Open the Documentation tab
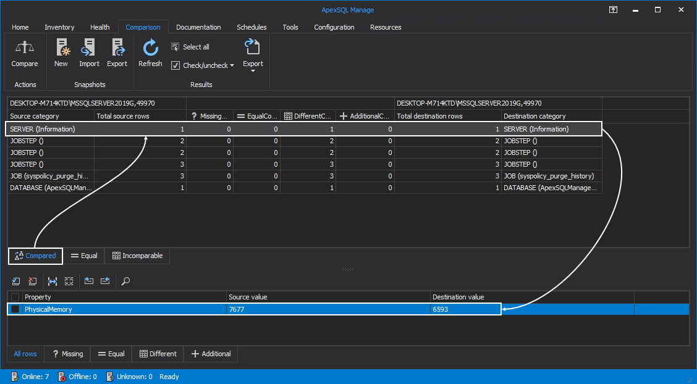 click(x=198, y=27)
